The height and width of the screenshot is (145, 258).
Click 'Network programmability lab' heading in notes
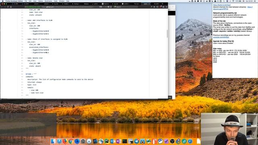click(225, 13)
